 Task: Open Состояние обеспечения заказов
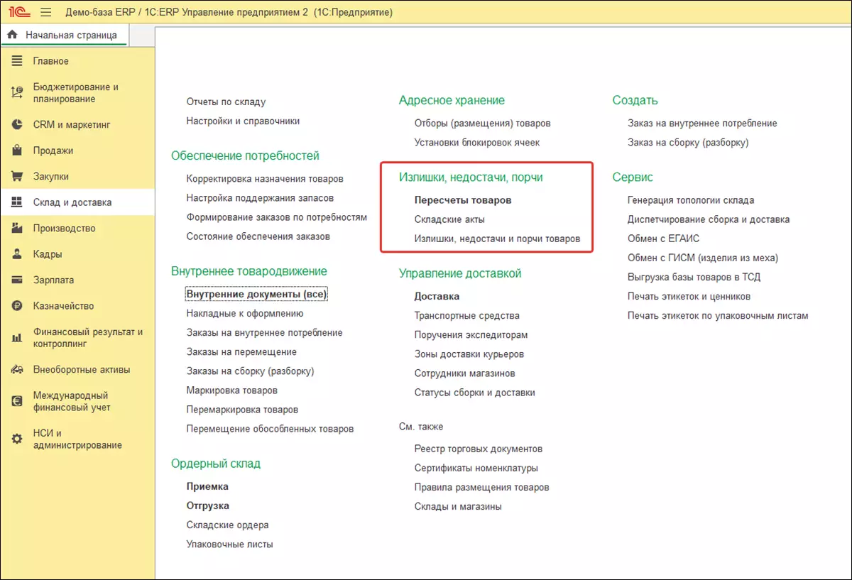click(258, 236)
